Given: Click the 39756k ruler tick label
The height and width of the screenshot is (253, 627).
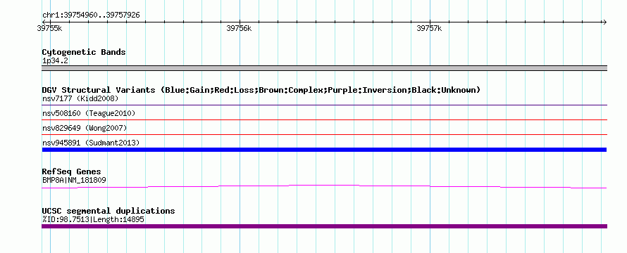Looking at the screenshot, I should coord(239,28).
